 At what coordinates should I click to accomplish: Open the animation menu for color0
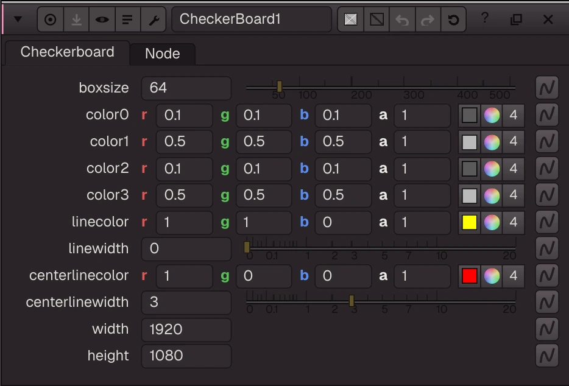click(x=547, y=115)
